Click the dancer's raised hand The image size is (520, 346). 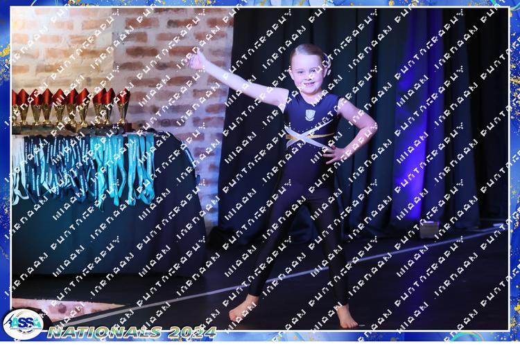click(x=197, y=60)
